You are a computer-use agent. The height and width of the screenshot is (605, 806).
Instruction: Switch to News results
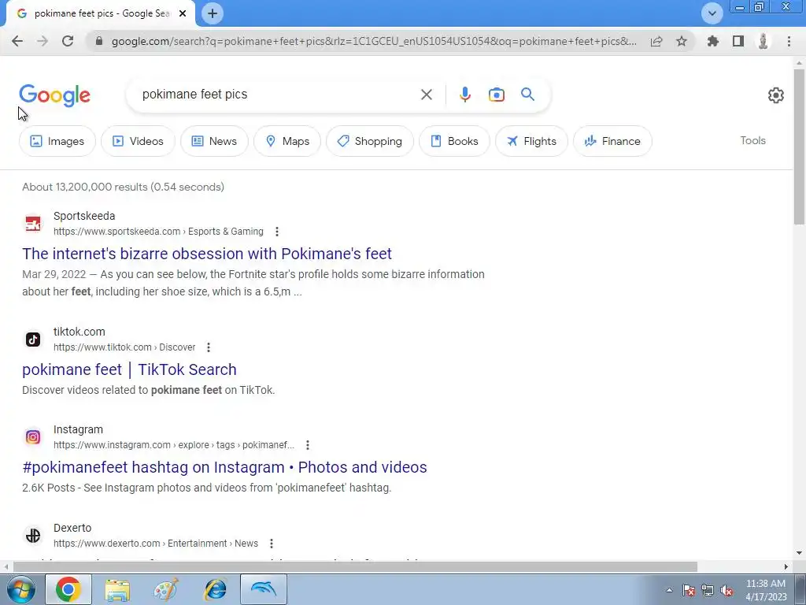(x=214, y=141)
